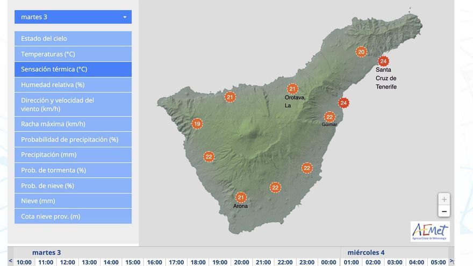Select 17:00 on the timeline

tap(176, 262)
